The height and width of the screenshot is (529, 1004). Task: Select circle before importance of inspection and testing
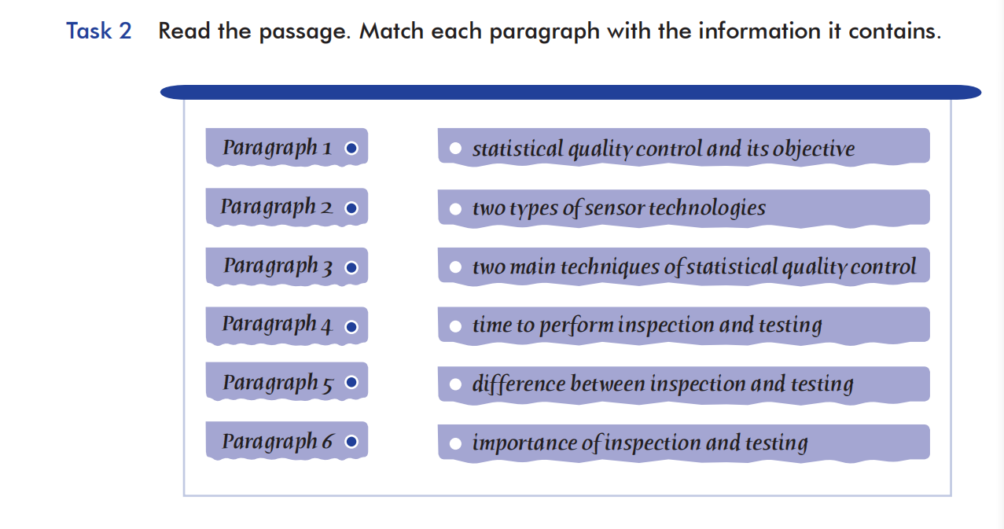pos(455,443)
